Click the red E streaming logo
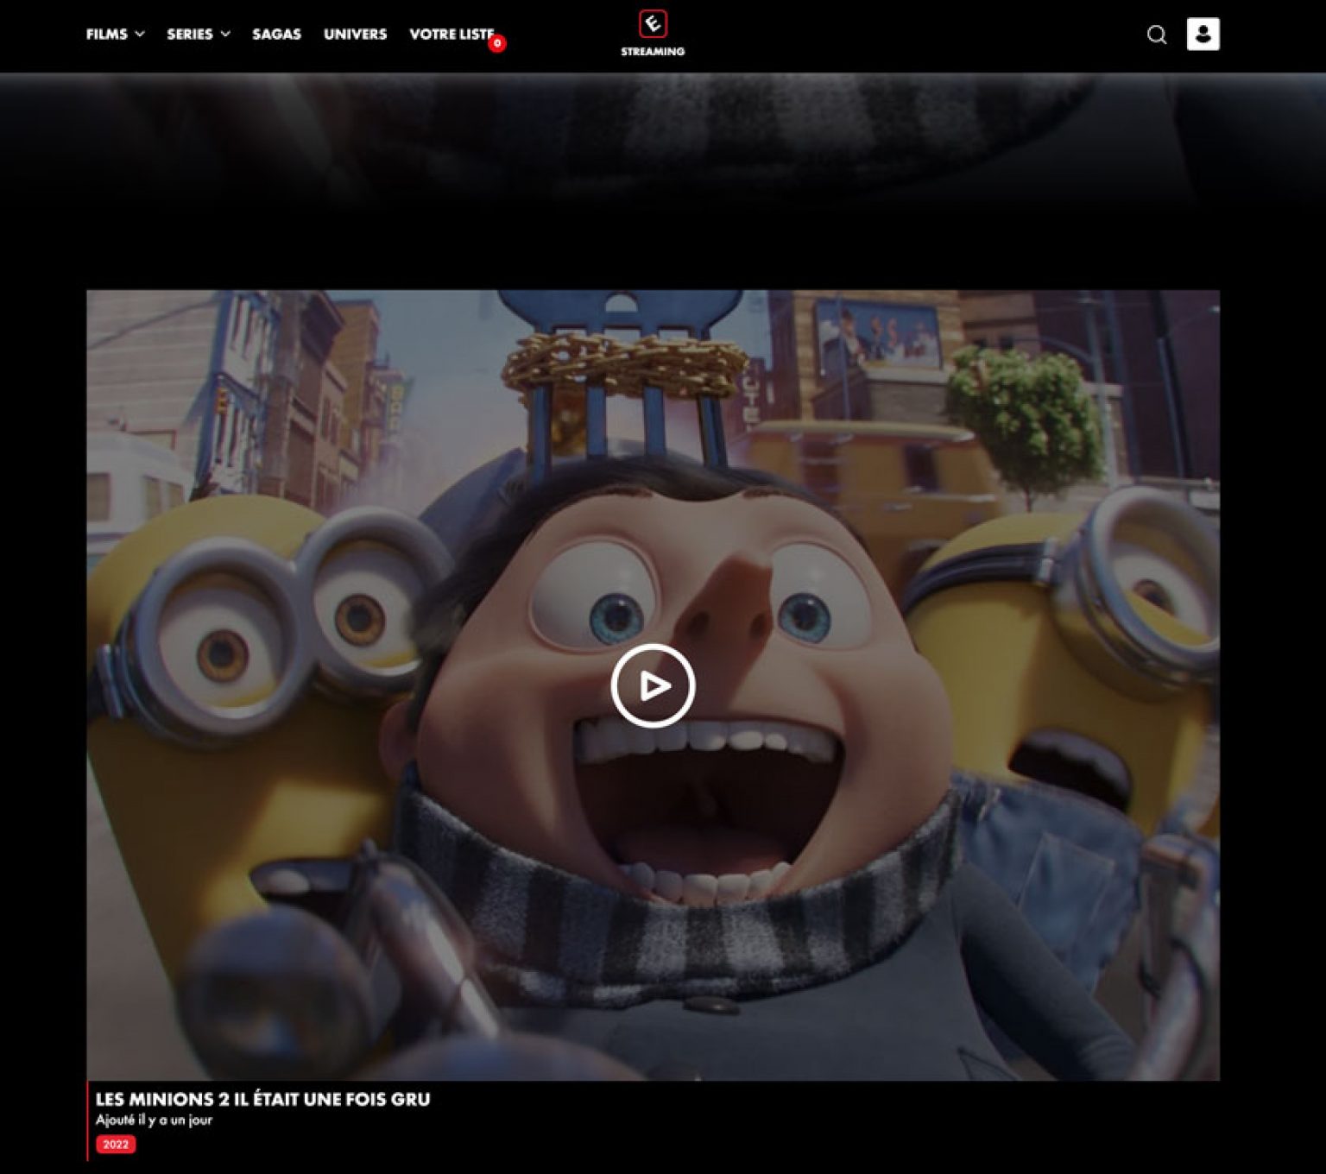The height and width of the screenshot is (1174, 1326). pyautogui.click(x=653, y=24)
